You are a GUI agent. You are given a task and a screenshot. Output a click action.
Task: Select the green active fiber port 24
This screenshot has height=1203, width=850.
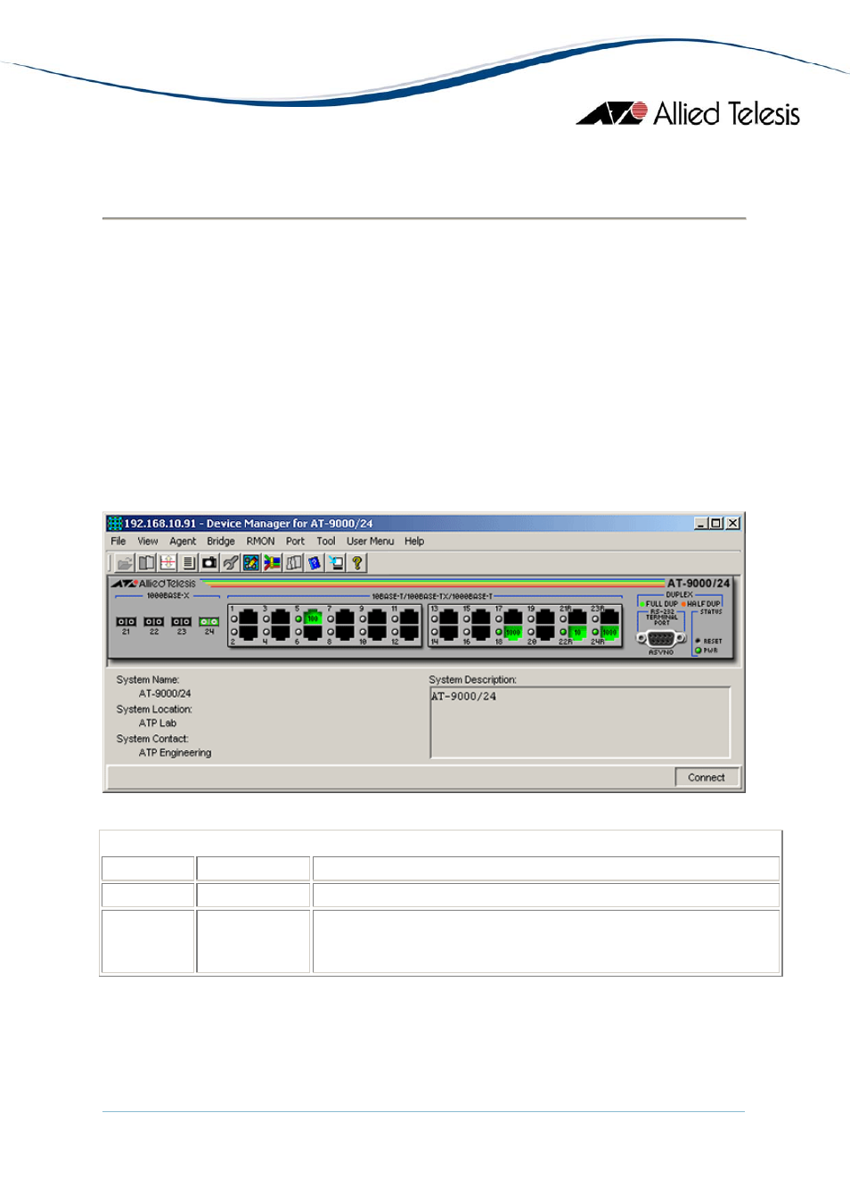coord(209,621)
